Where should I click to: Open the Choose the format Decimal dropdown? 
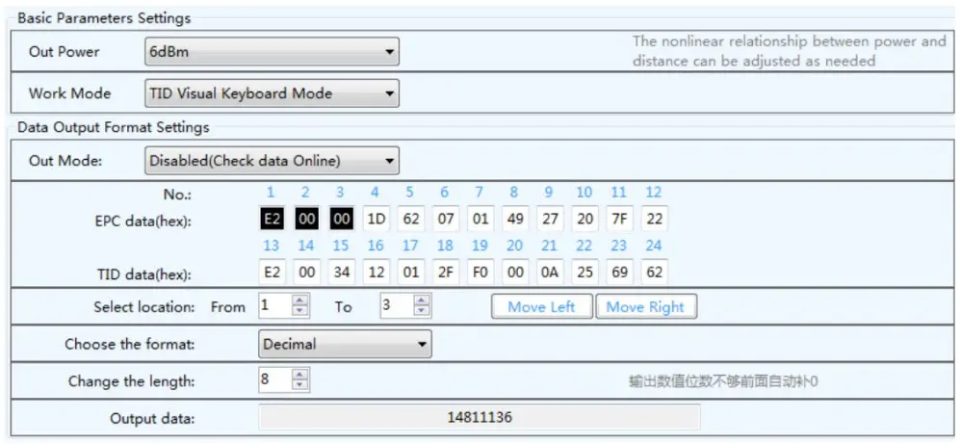[x=345, y=344]
